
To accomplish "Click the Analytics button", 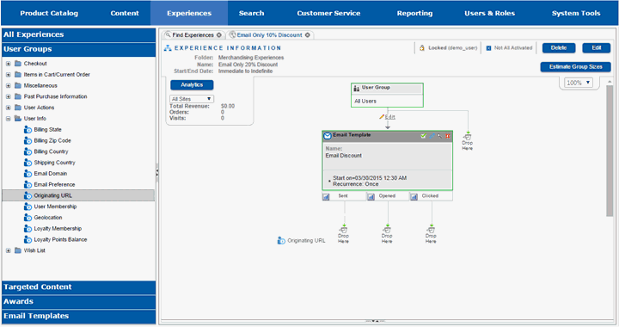I will (192, 85).
